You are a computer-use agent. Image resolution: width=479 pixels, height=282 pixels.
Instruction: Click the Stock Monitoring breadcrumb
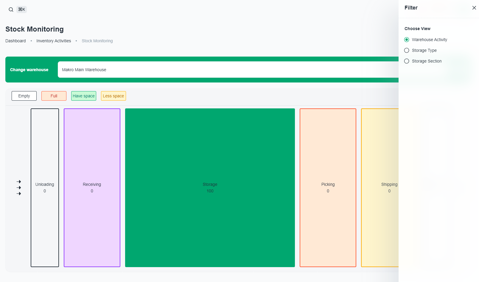pyautogui.click(x=97, y=41)
